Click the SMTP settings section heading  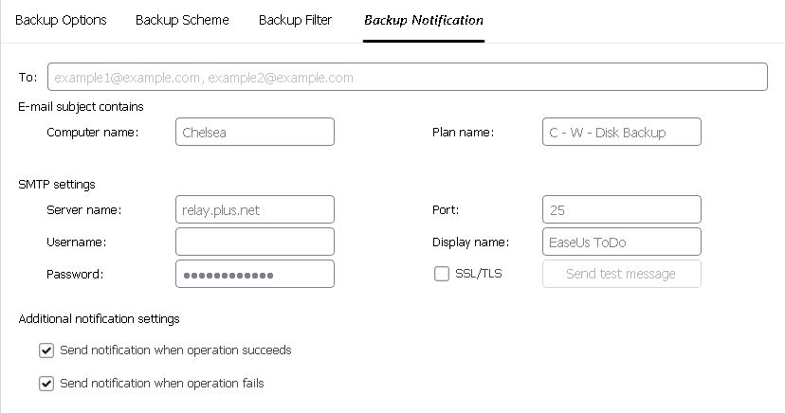(x=57, y=184)
